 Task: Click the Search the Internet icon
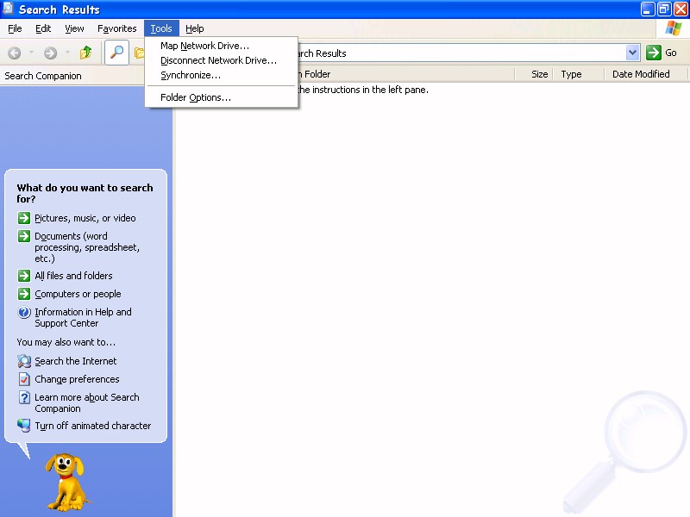pos(24,361)
